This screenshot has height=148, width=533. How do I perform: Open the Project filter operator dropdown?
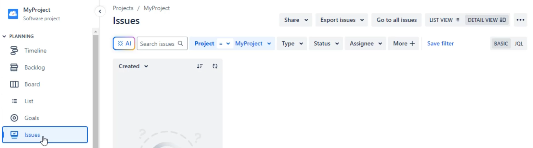coord(224,43)
